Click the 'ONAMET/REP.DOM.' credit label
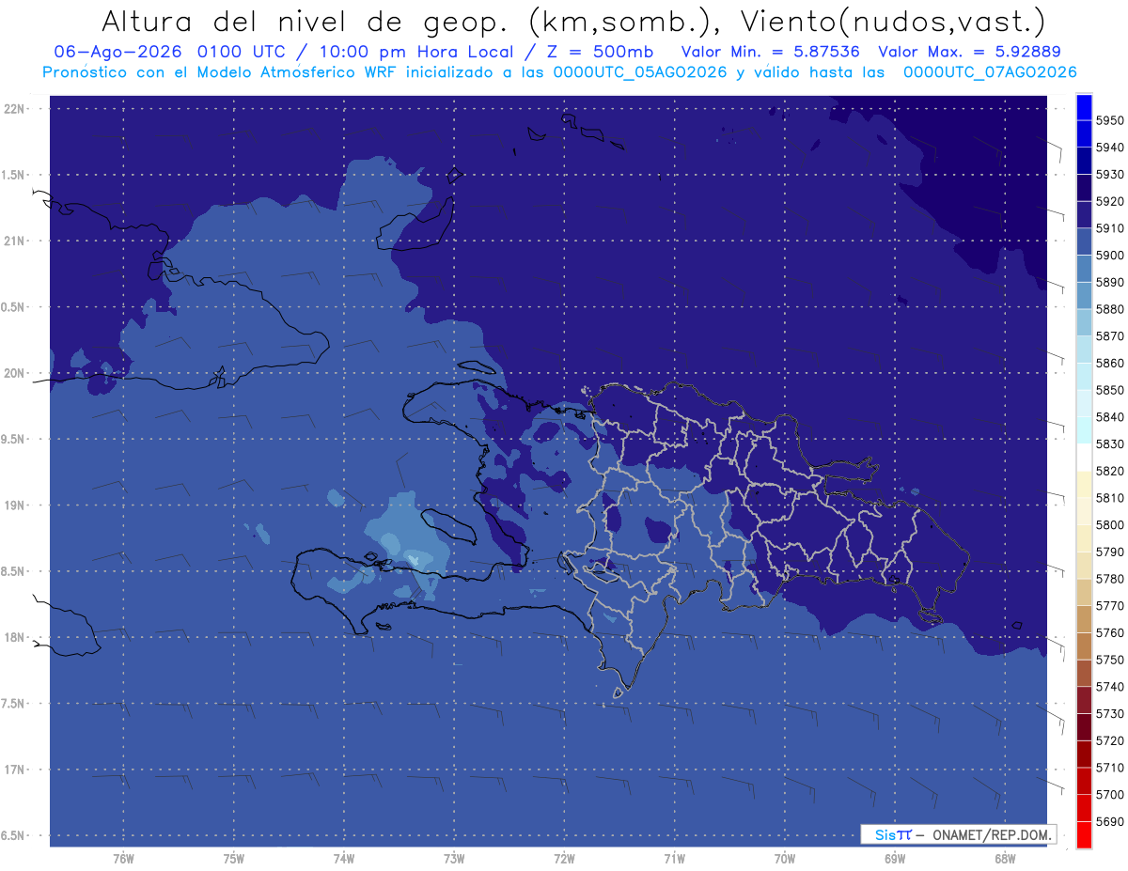The width and height of the screenshot is (1128, 871). pos(990,834)
